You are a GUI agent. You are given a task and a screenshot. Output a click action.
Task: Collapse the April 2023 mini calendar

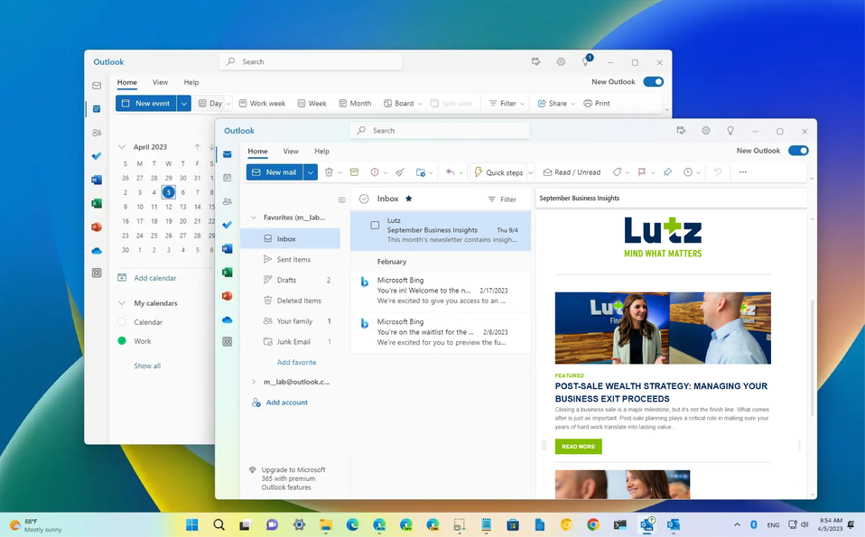click(x=122, y=146)
